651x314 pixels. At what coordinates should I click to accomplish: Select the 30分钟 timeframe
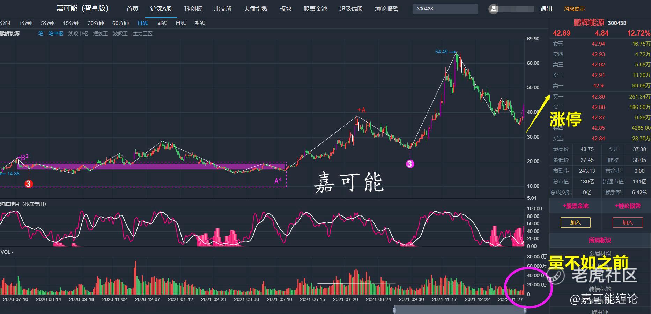[96, 23]
